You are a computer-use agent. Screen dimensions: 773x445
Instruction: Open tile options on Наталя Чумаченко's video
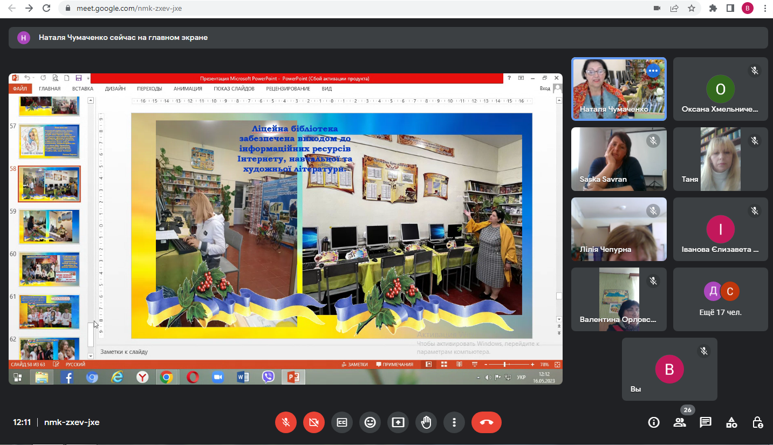[653, 71]
